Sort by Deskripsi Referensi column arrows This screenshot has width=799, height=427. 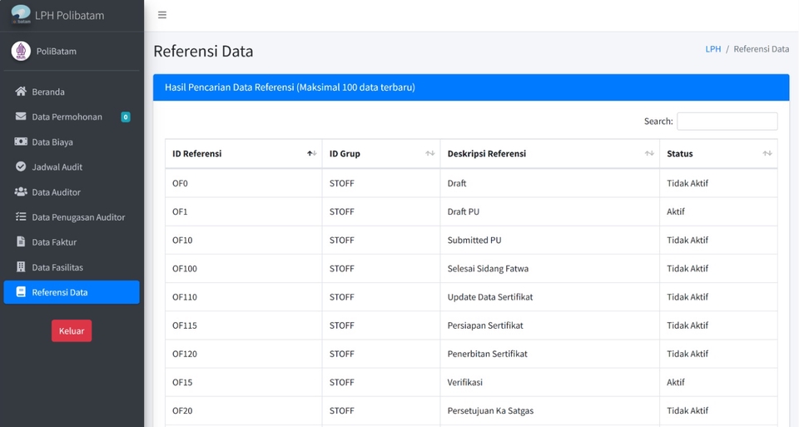[649, 153]
